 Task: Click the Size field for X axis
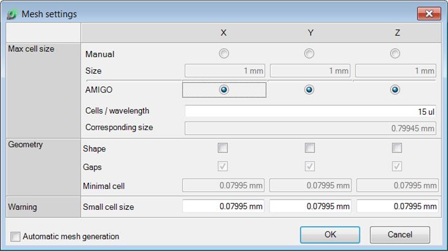(225, 71)
